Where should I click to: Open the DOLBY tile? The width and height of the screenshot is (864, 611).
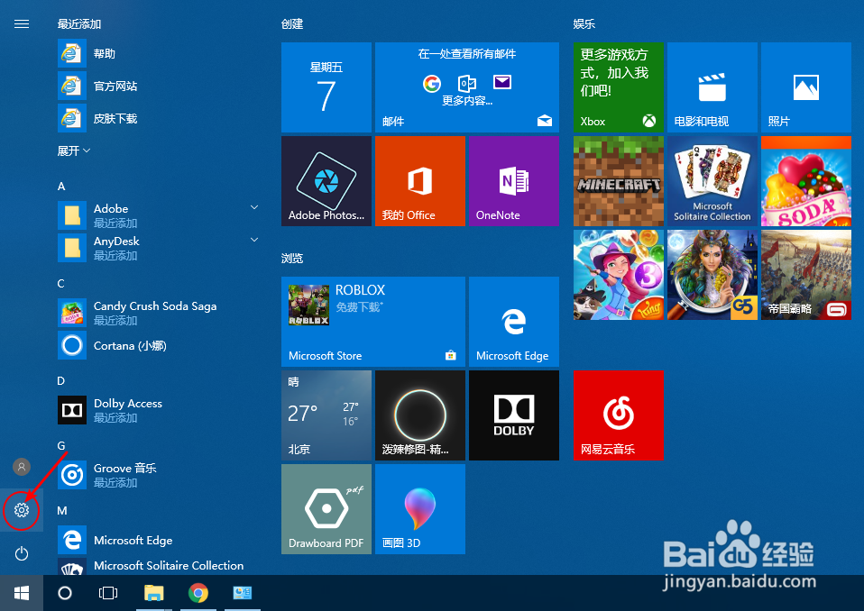(x=514, y=415)
